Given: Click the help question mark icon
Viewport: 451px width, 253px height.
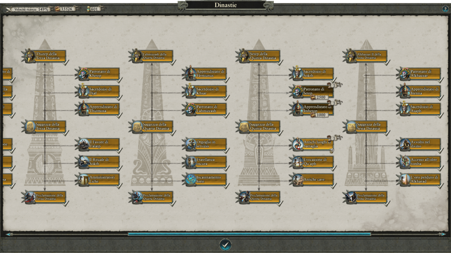Looking at the screenshot, I should [x=445, y=9].
